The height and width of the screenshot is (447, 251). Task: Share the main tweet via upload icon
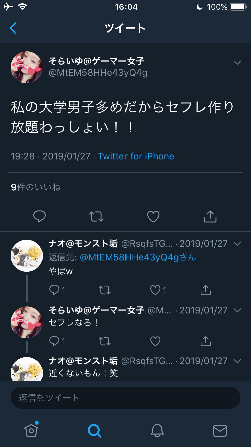tap(210, 216)
